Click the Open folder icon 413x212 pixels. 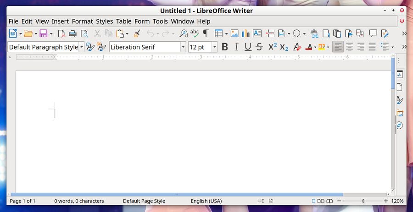coord(28,33)
